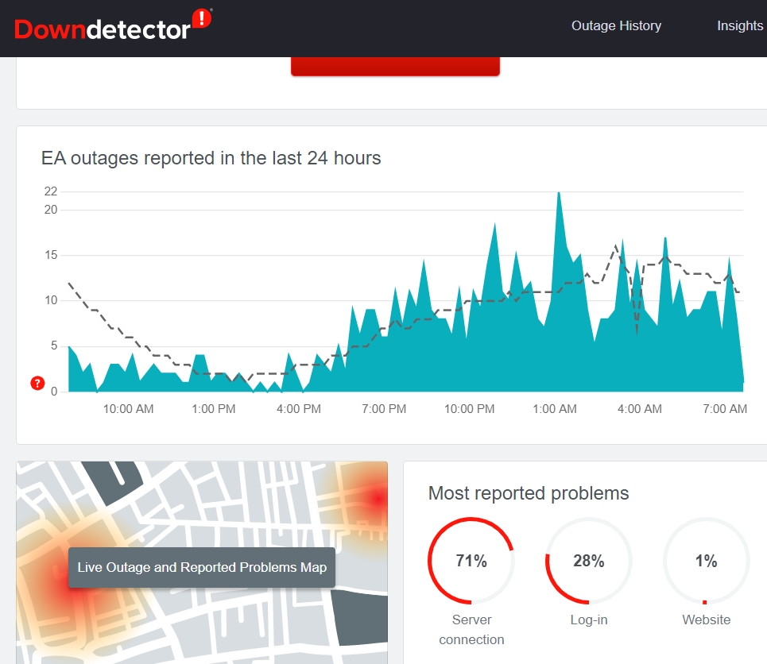767x664 pixels.
Task: Open Live Outage and Reported Problems Map
Action: pyautogui.click(x=202, y=567)
